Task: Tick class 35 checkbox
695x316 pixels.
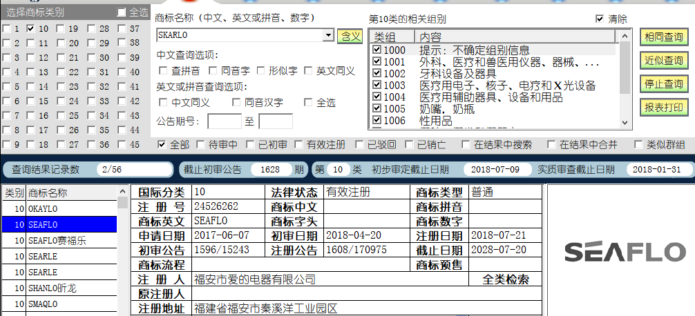Action: (91, 130)
